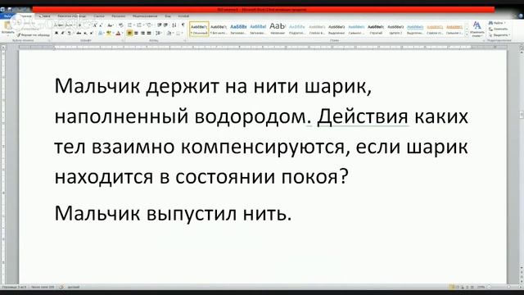Open the Change Case (Aa) menu
524x295 pixels.
(111, 25)
